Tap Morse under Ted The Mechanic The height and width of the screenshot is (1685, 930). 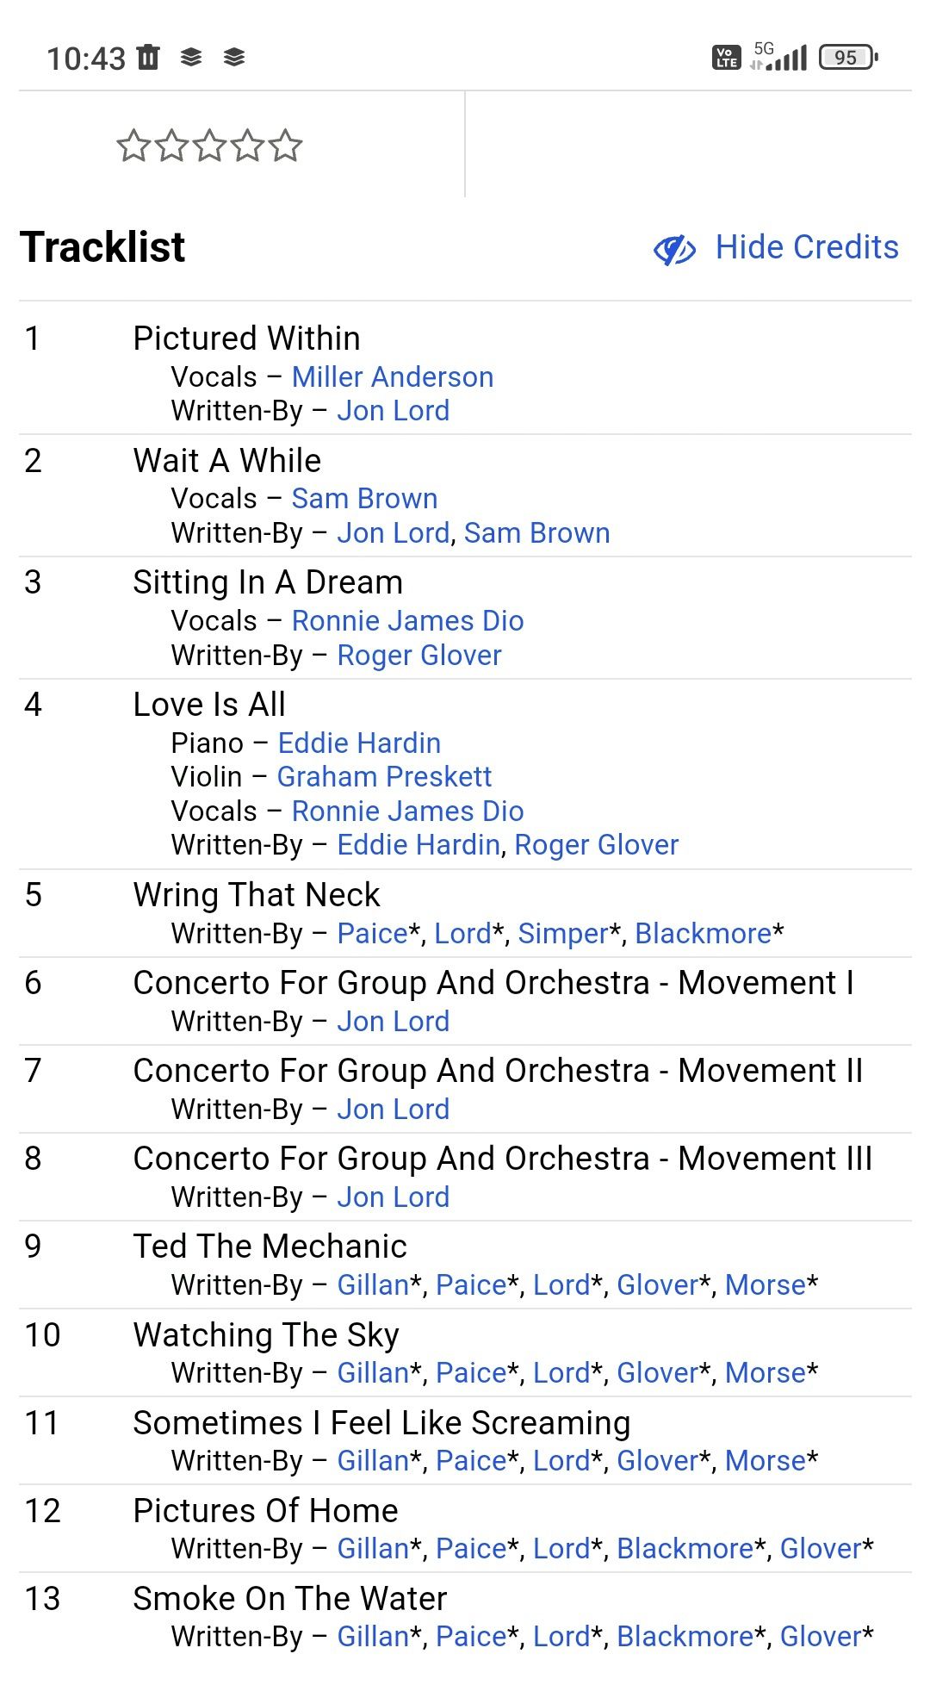(765, 1285)
